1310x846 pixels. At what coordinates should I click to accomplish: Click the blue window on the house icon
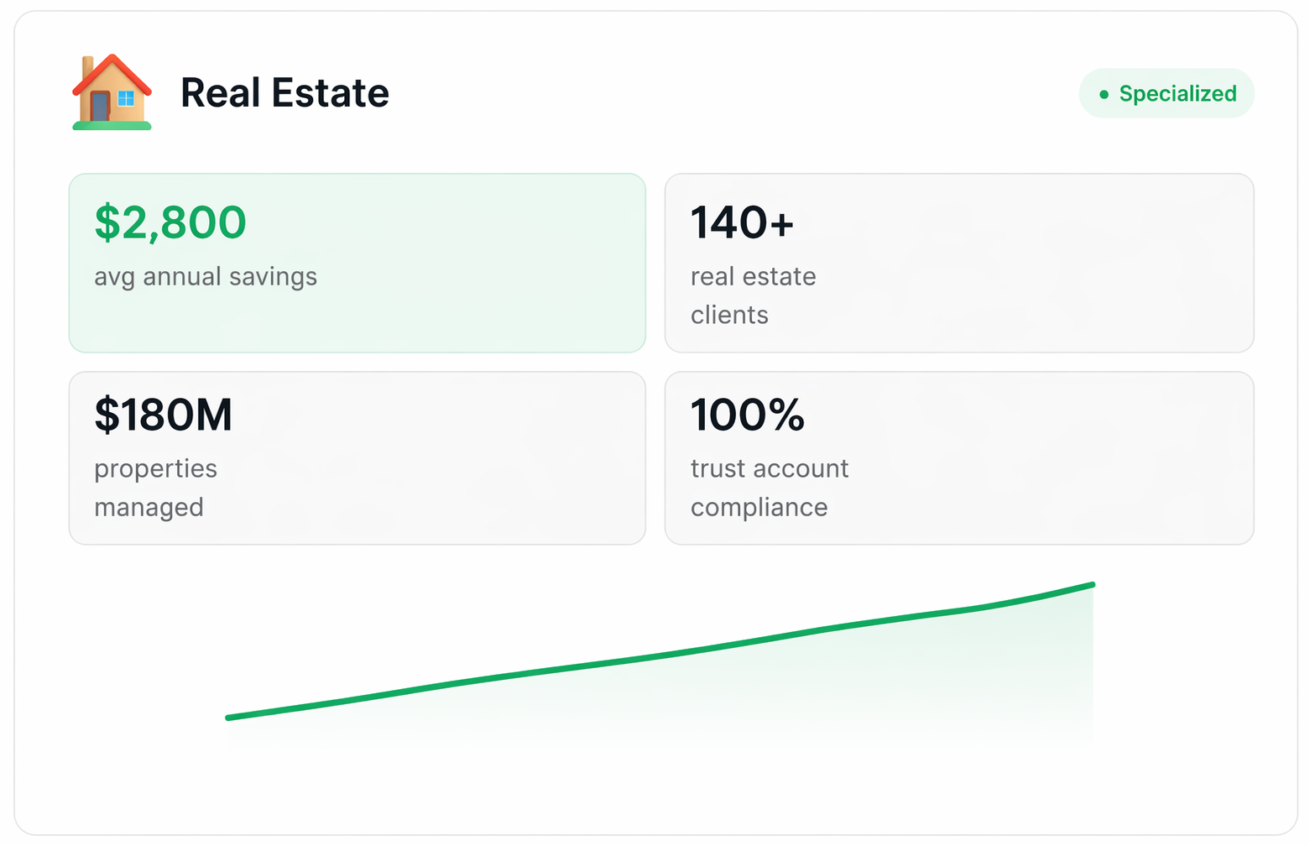click(x=126, y=99)
